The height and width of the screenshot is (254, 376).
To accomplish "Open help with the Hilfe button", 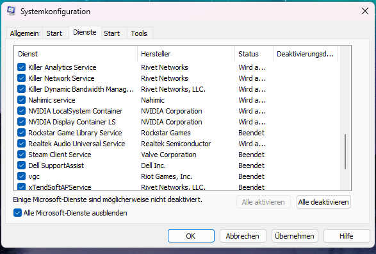I will pyautogui.click(x=347, y=236).
